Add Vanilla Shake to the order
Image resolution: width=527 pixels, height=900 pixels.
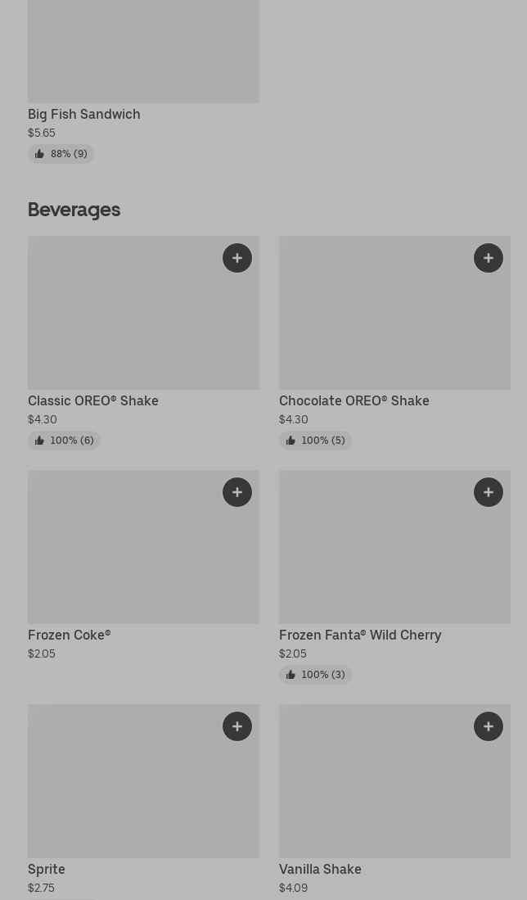[489, 726]
